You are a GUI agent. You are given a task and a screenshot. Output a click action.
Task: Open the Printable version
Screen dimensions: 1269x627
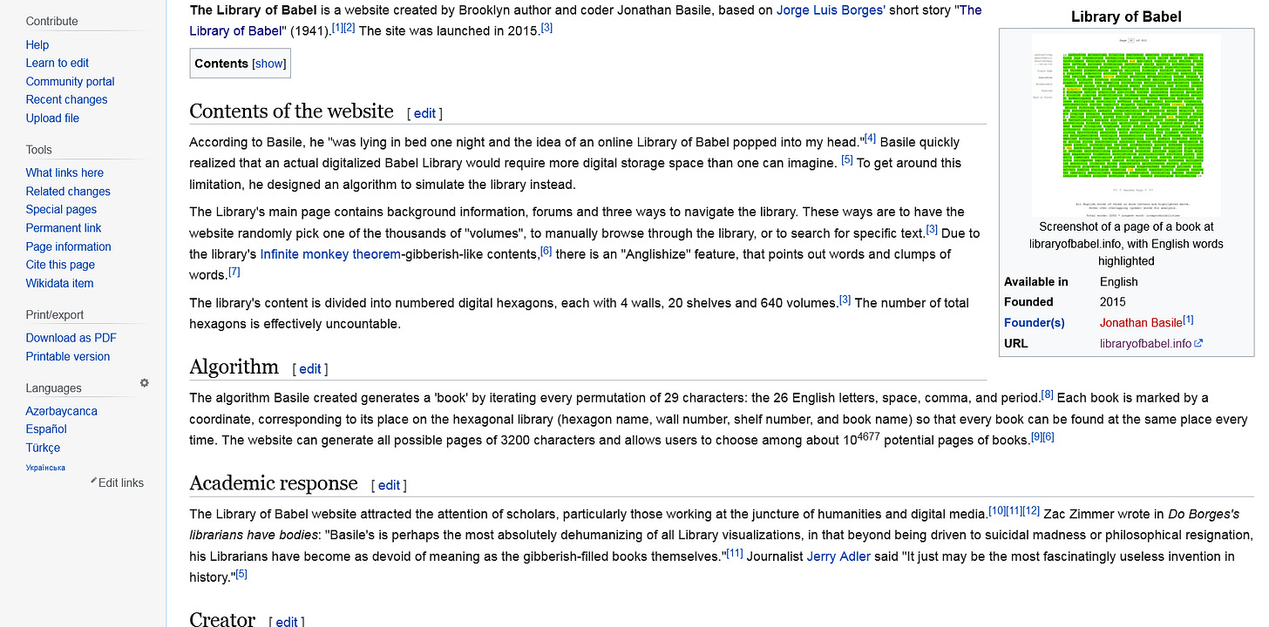[x=68, y=356]
